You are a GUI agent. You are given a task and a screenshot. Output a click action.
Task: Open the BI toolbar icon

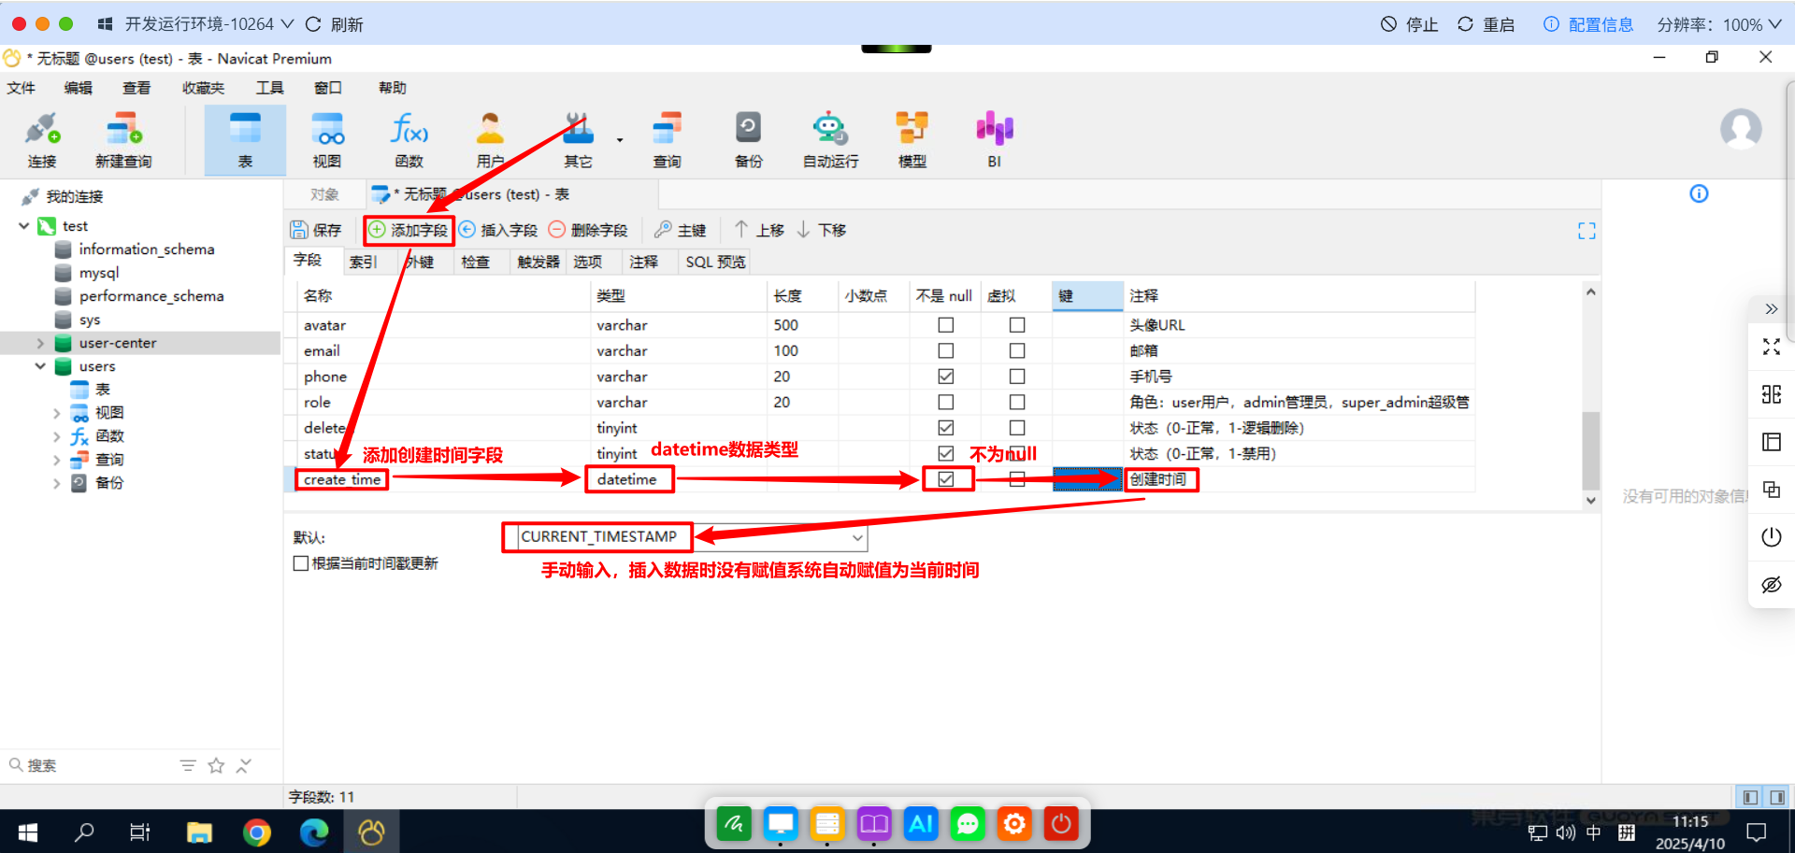tap(995, 140)
